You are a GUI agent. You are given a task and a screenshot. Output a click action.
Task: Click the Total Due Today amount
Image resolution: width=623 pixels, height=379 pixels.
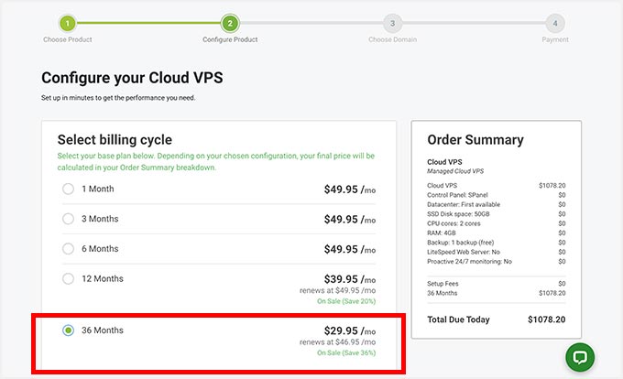(x=548, y=319)
